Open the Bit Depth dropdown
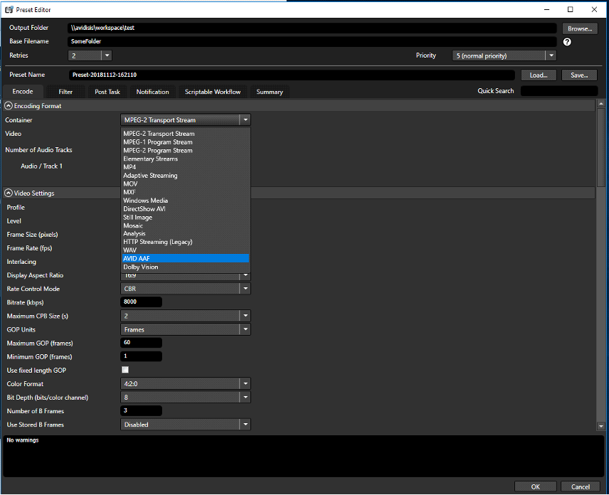The height and width of the screenshot is (495, 609). 185,397
